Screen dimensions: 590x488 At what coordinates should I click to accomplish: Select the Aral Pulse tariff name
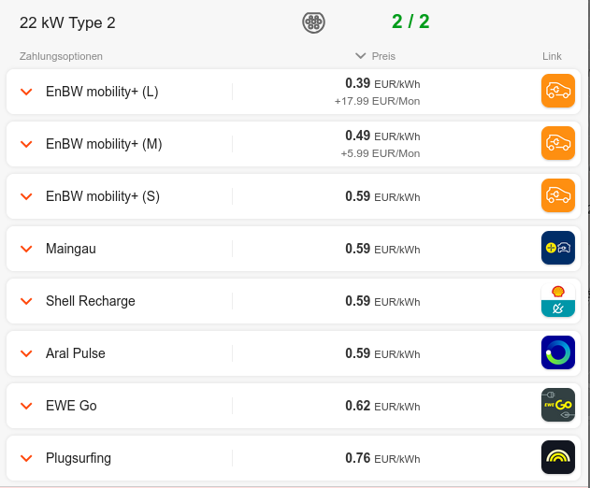coord(75,353)
